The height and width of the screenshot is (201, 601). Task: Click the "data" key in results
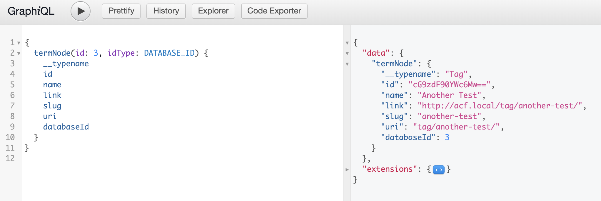point(376,53)
